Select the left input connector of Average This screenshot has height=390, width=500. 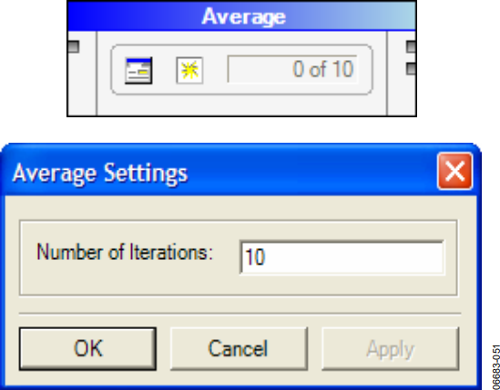[x=74, y=46]
